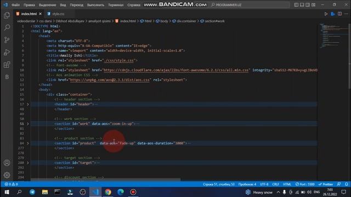Open the Справка menu
This screenshot has width=351, height=197.
click(134, 5)
